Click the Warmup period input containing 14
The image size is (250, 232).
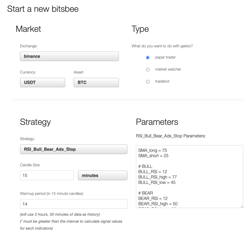click(x=73, y=204)
